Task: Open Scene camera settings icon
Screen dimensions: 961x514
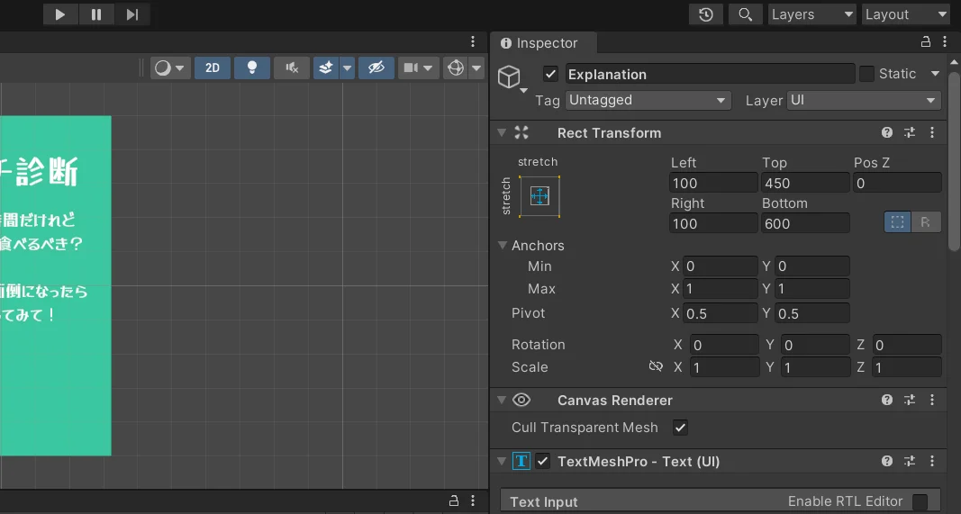Action: (411, 68)
